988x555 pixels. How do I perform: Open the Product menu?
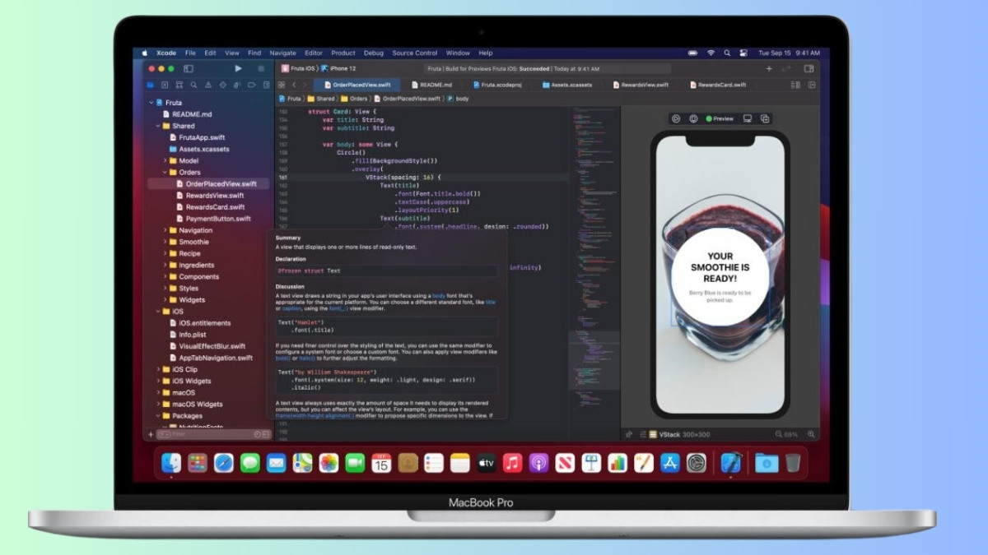click(343, 53)
